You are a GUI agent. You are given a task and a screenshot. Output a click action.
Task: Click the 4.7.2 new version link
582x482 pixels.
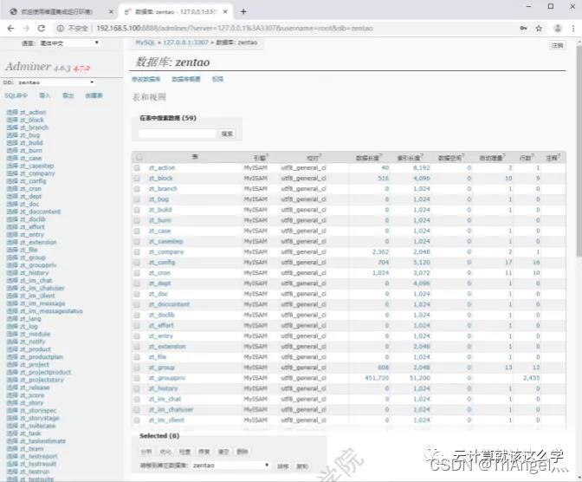click(x=81, y=68)
